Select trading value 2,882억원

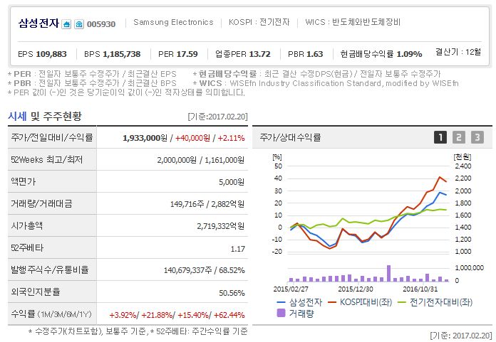click(x=228, y=204)
